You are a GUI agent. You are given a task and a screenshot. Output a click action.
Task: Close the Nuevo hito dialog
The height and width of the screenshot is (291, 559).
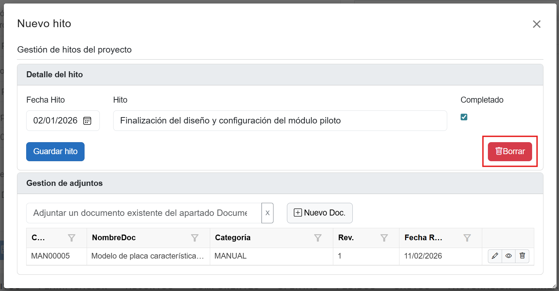click(536, 24)
